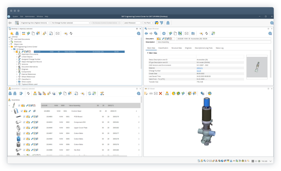Click the round ellipsis icon in Object Browser
This screenshot has height=171, width=281.
(164, 33)
